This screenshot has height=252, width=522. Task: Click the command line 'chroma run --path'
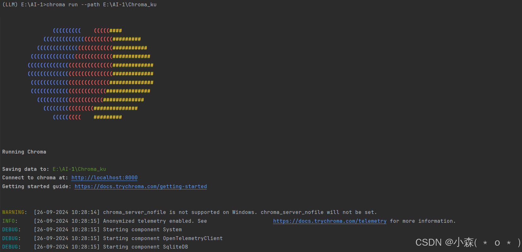click(73, 5)
